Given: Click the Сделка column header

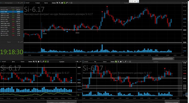Looking at the screenshot, I should [18, 8].
